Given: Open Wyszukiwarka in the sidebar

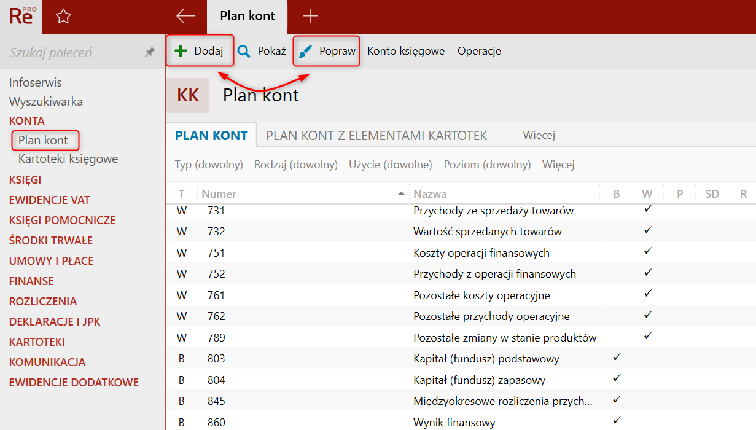Looking at the screenshot, I should (46, 101).
